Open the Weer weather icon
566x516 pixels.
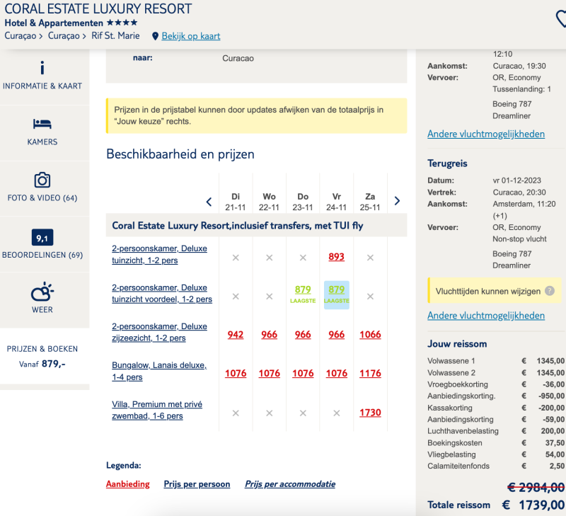point(42,292)
